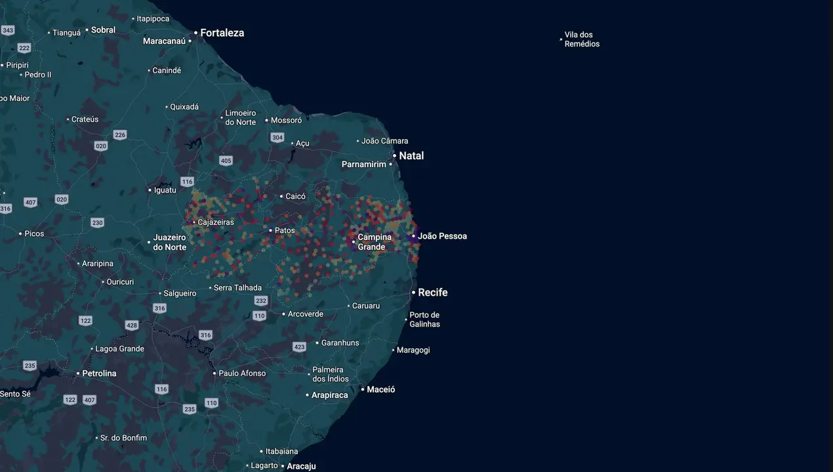The height and width of the screenshot is (472, 833).
Task: Click the 304 highway shield
Action: (277, 138)
